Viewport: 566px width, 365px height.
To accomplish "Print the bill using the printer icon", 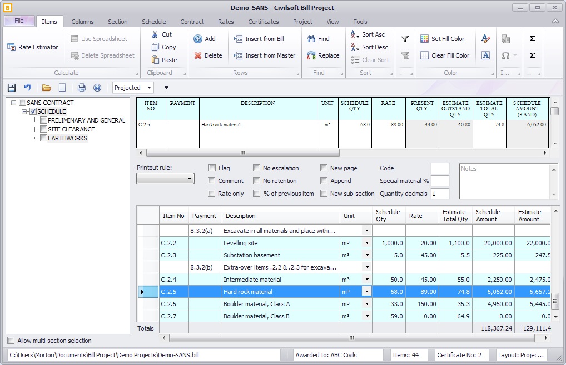I will click(82, 88).
